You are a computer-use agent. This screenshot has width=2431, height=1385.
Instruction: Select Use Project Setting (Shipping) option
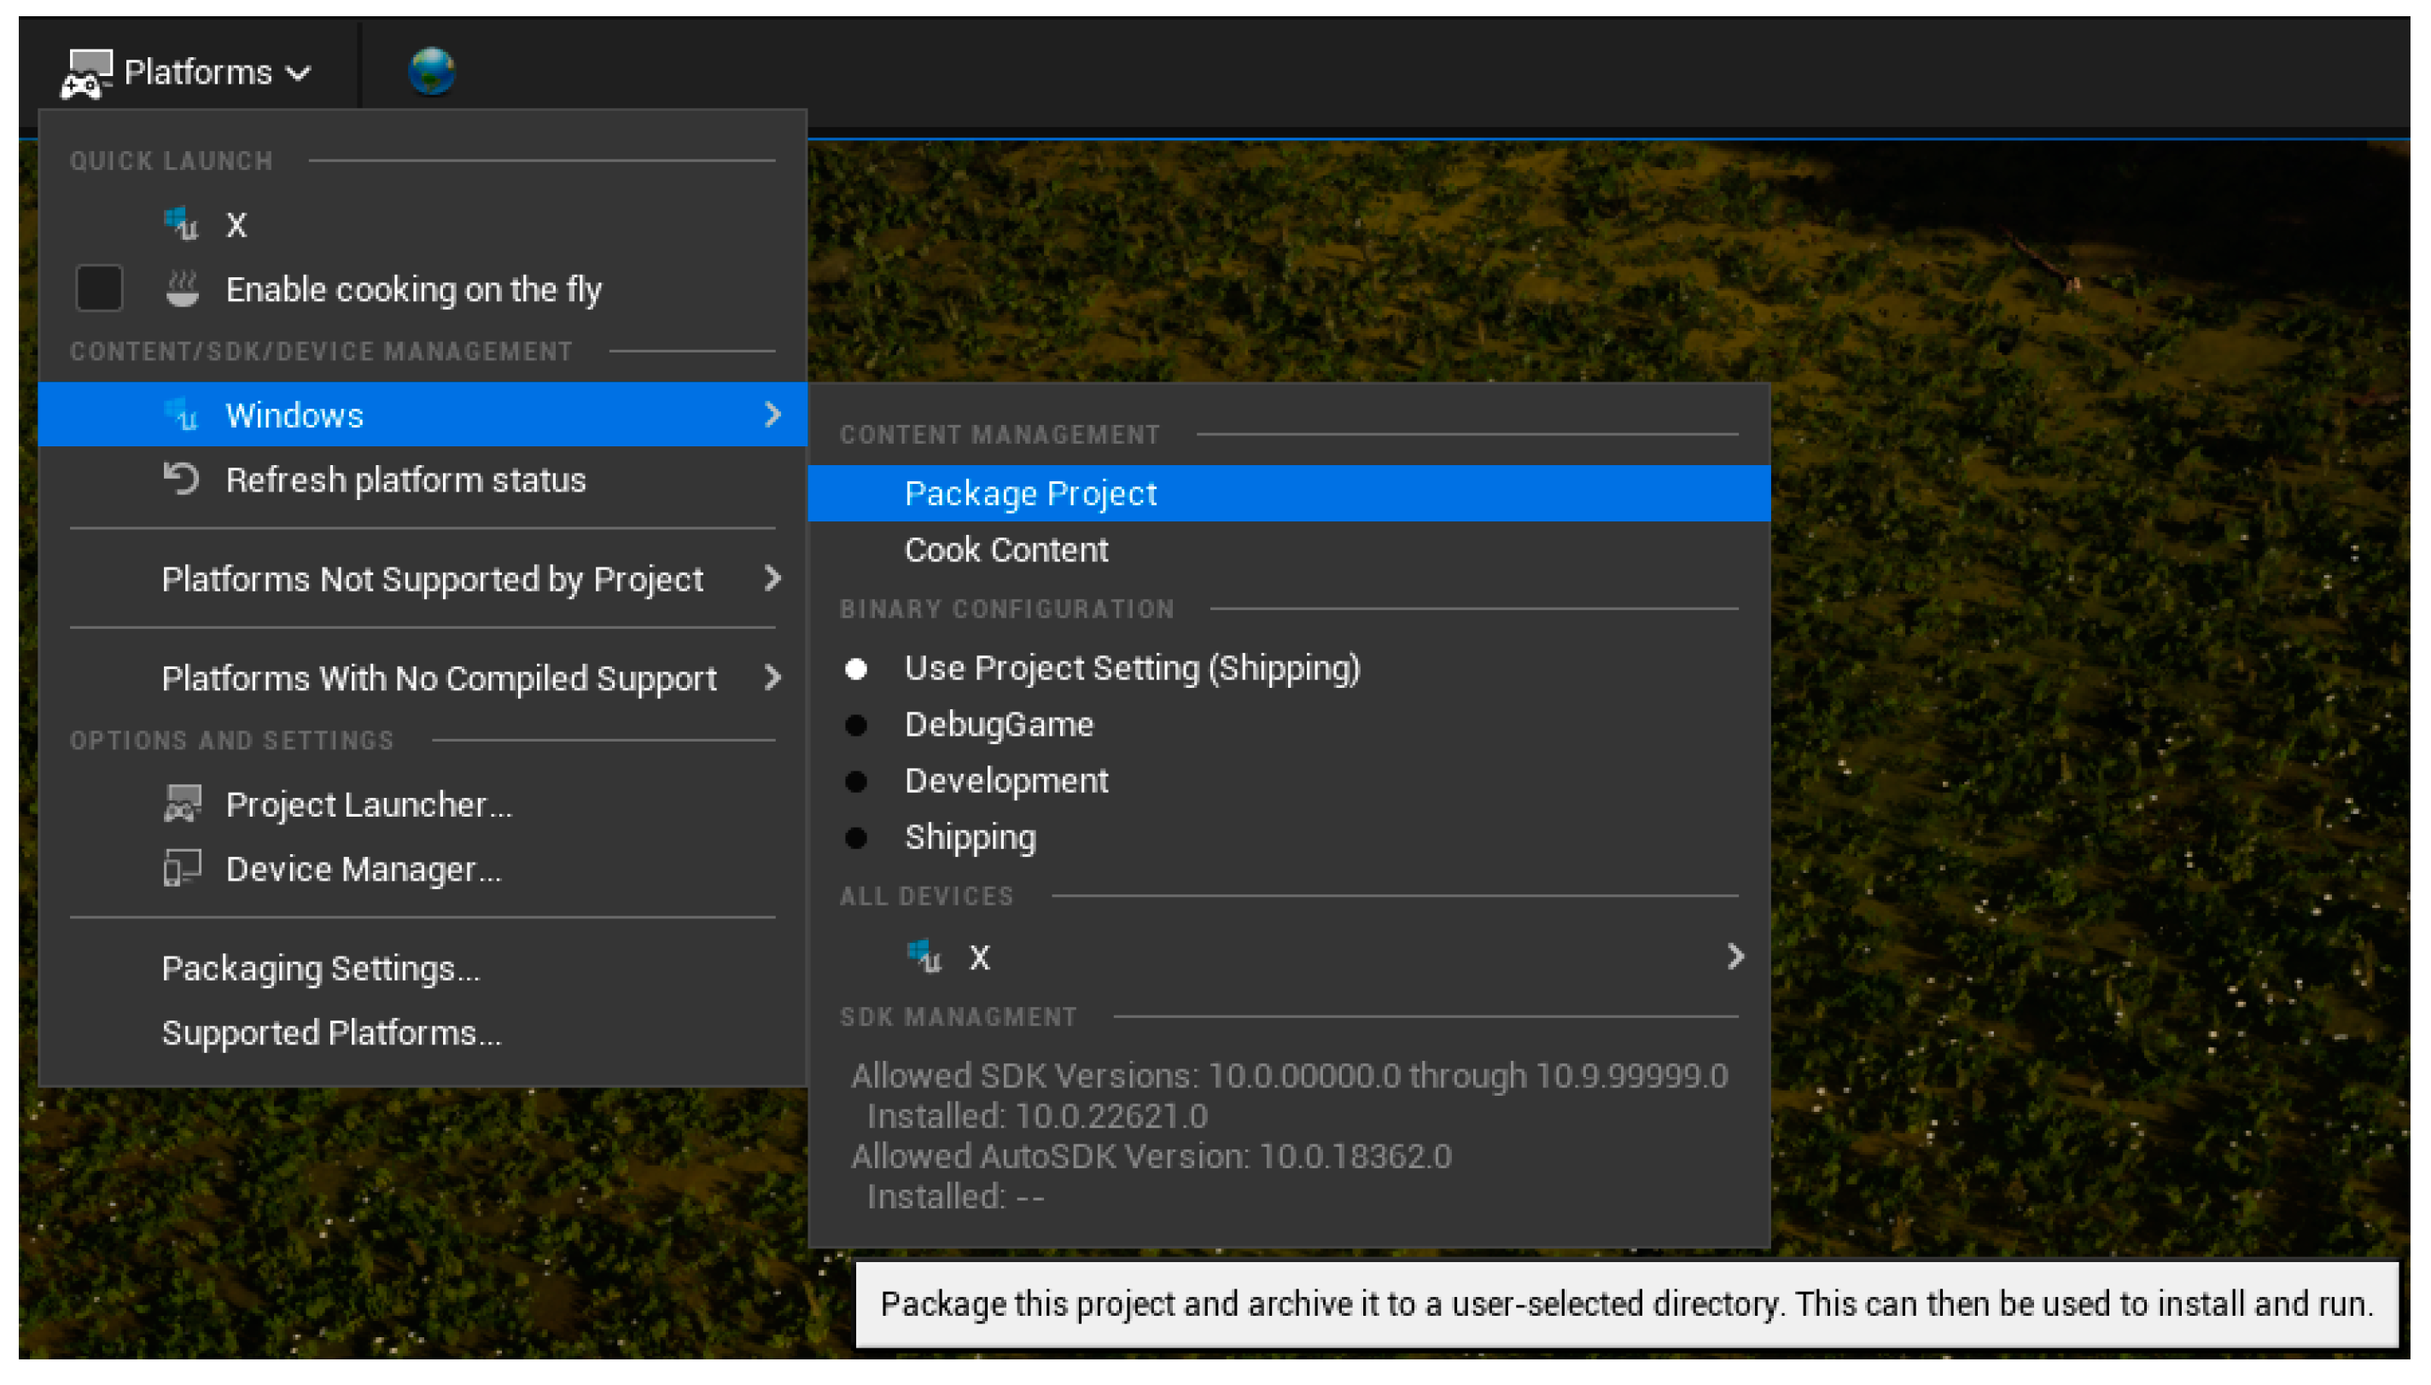1131,669
